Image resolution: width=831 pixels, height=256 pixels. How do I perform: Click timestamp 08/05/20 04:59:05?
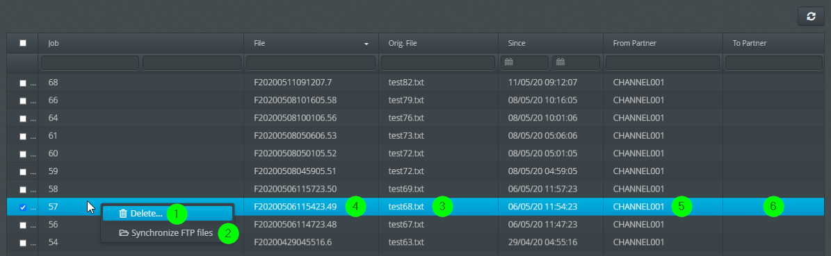(x=542, y=171)
